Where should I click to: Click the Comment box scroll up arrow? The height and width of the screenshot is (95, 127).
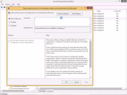[x=90, y=18]
